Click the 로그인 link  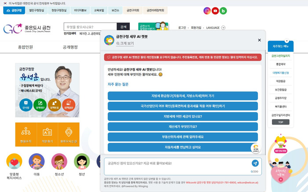point(182,28)
